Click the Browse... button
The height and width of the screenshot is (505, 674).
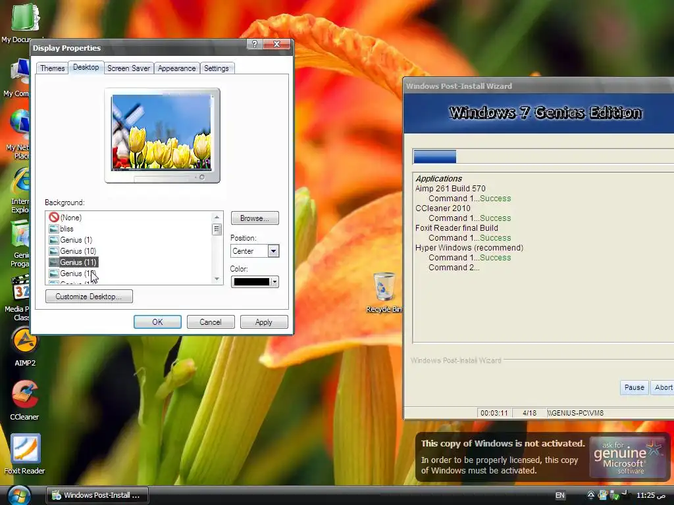click(x=255, y=218)
